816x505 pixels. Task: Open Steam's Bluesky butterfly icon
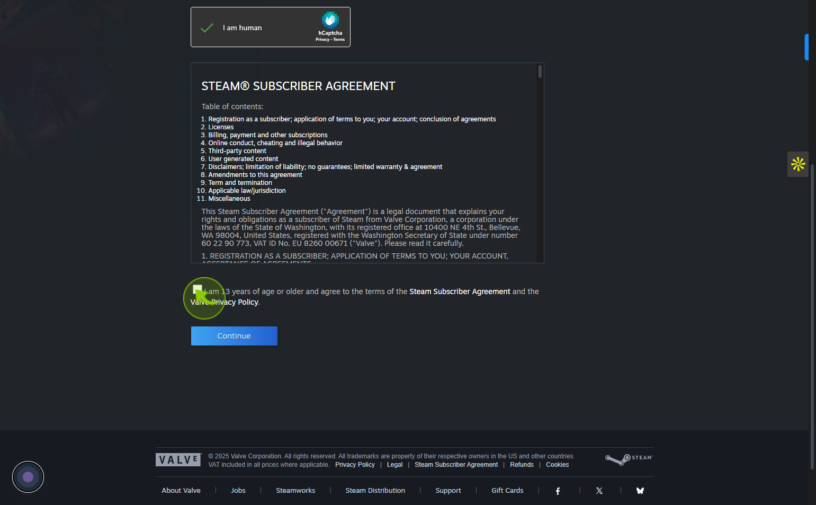pyautogui.click(x=640, y=491)
